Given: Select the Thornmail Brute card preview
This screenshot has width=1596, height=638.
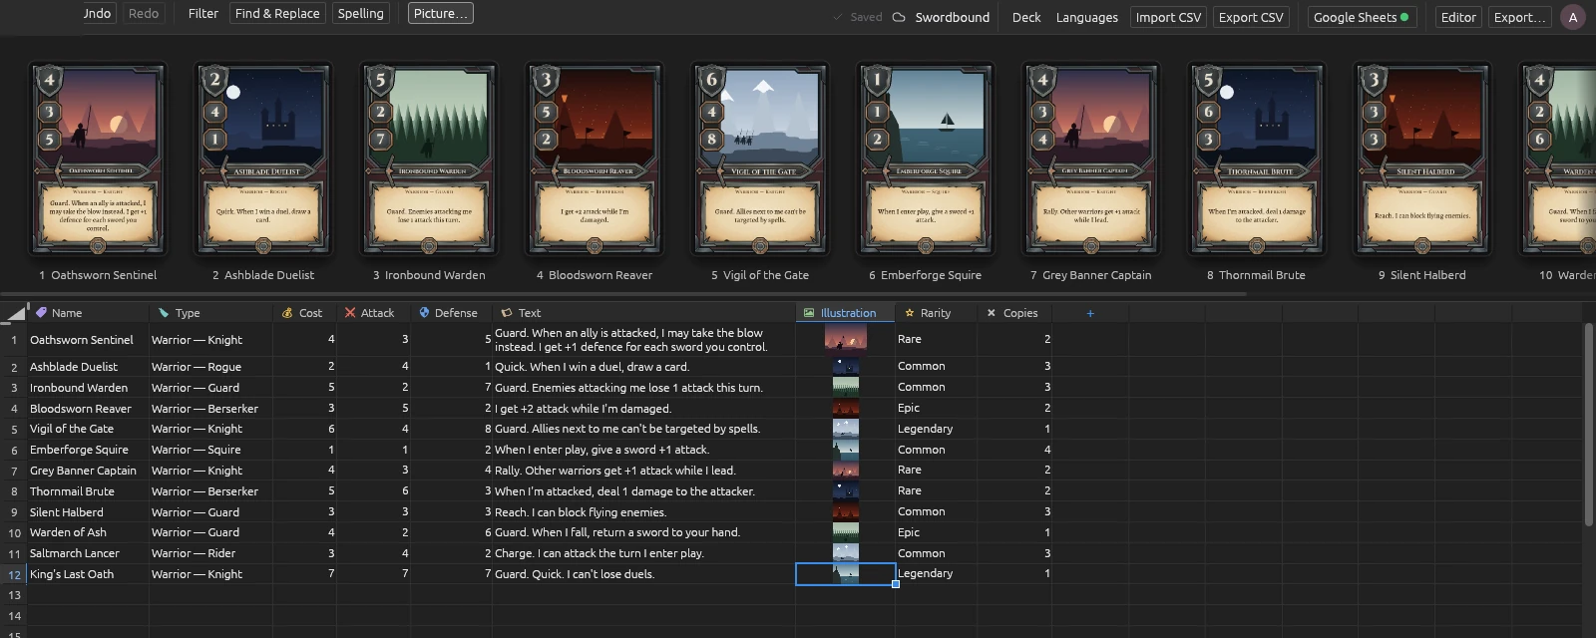Looking at the screenshot, I should point(1257,159).
